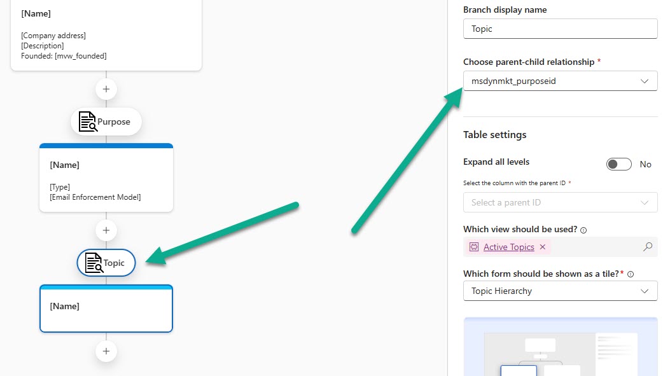The height and width of the screenshot is (376, 670).
Task: Show info for "Which form should be shown as a tile?"
Action: (x=630, y=274)
